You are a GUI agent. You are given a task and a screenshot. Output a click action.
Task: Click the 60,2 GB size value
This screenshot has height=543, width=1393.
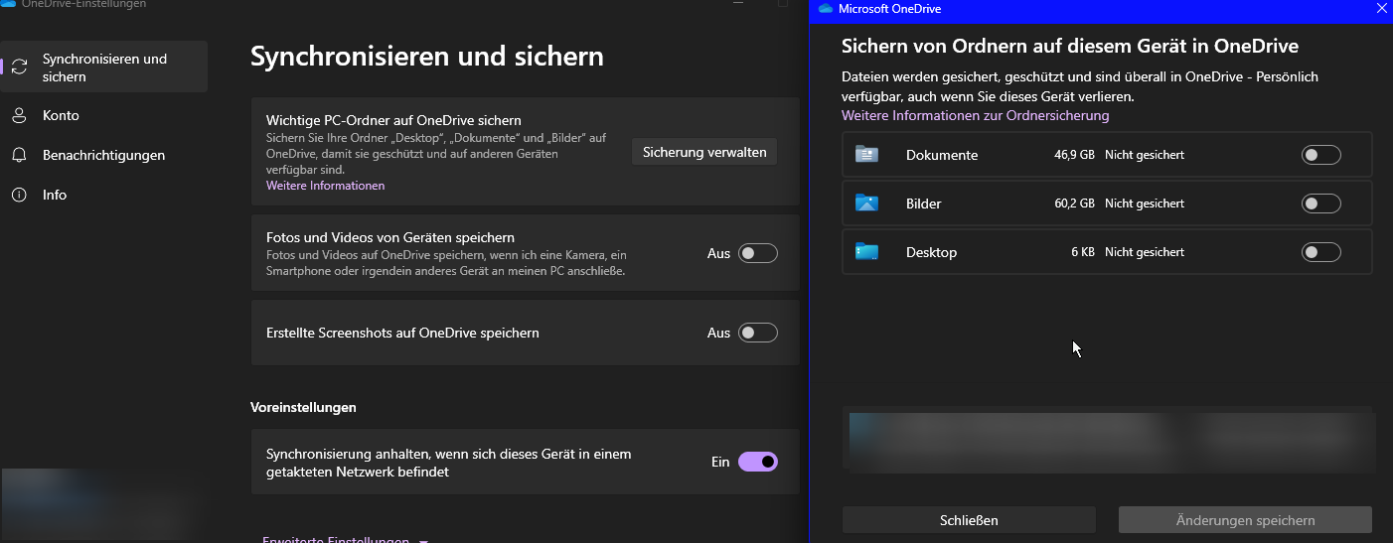(x=1074, y=204)
